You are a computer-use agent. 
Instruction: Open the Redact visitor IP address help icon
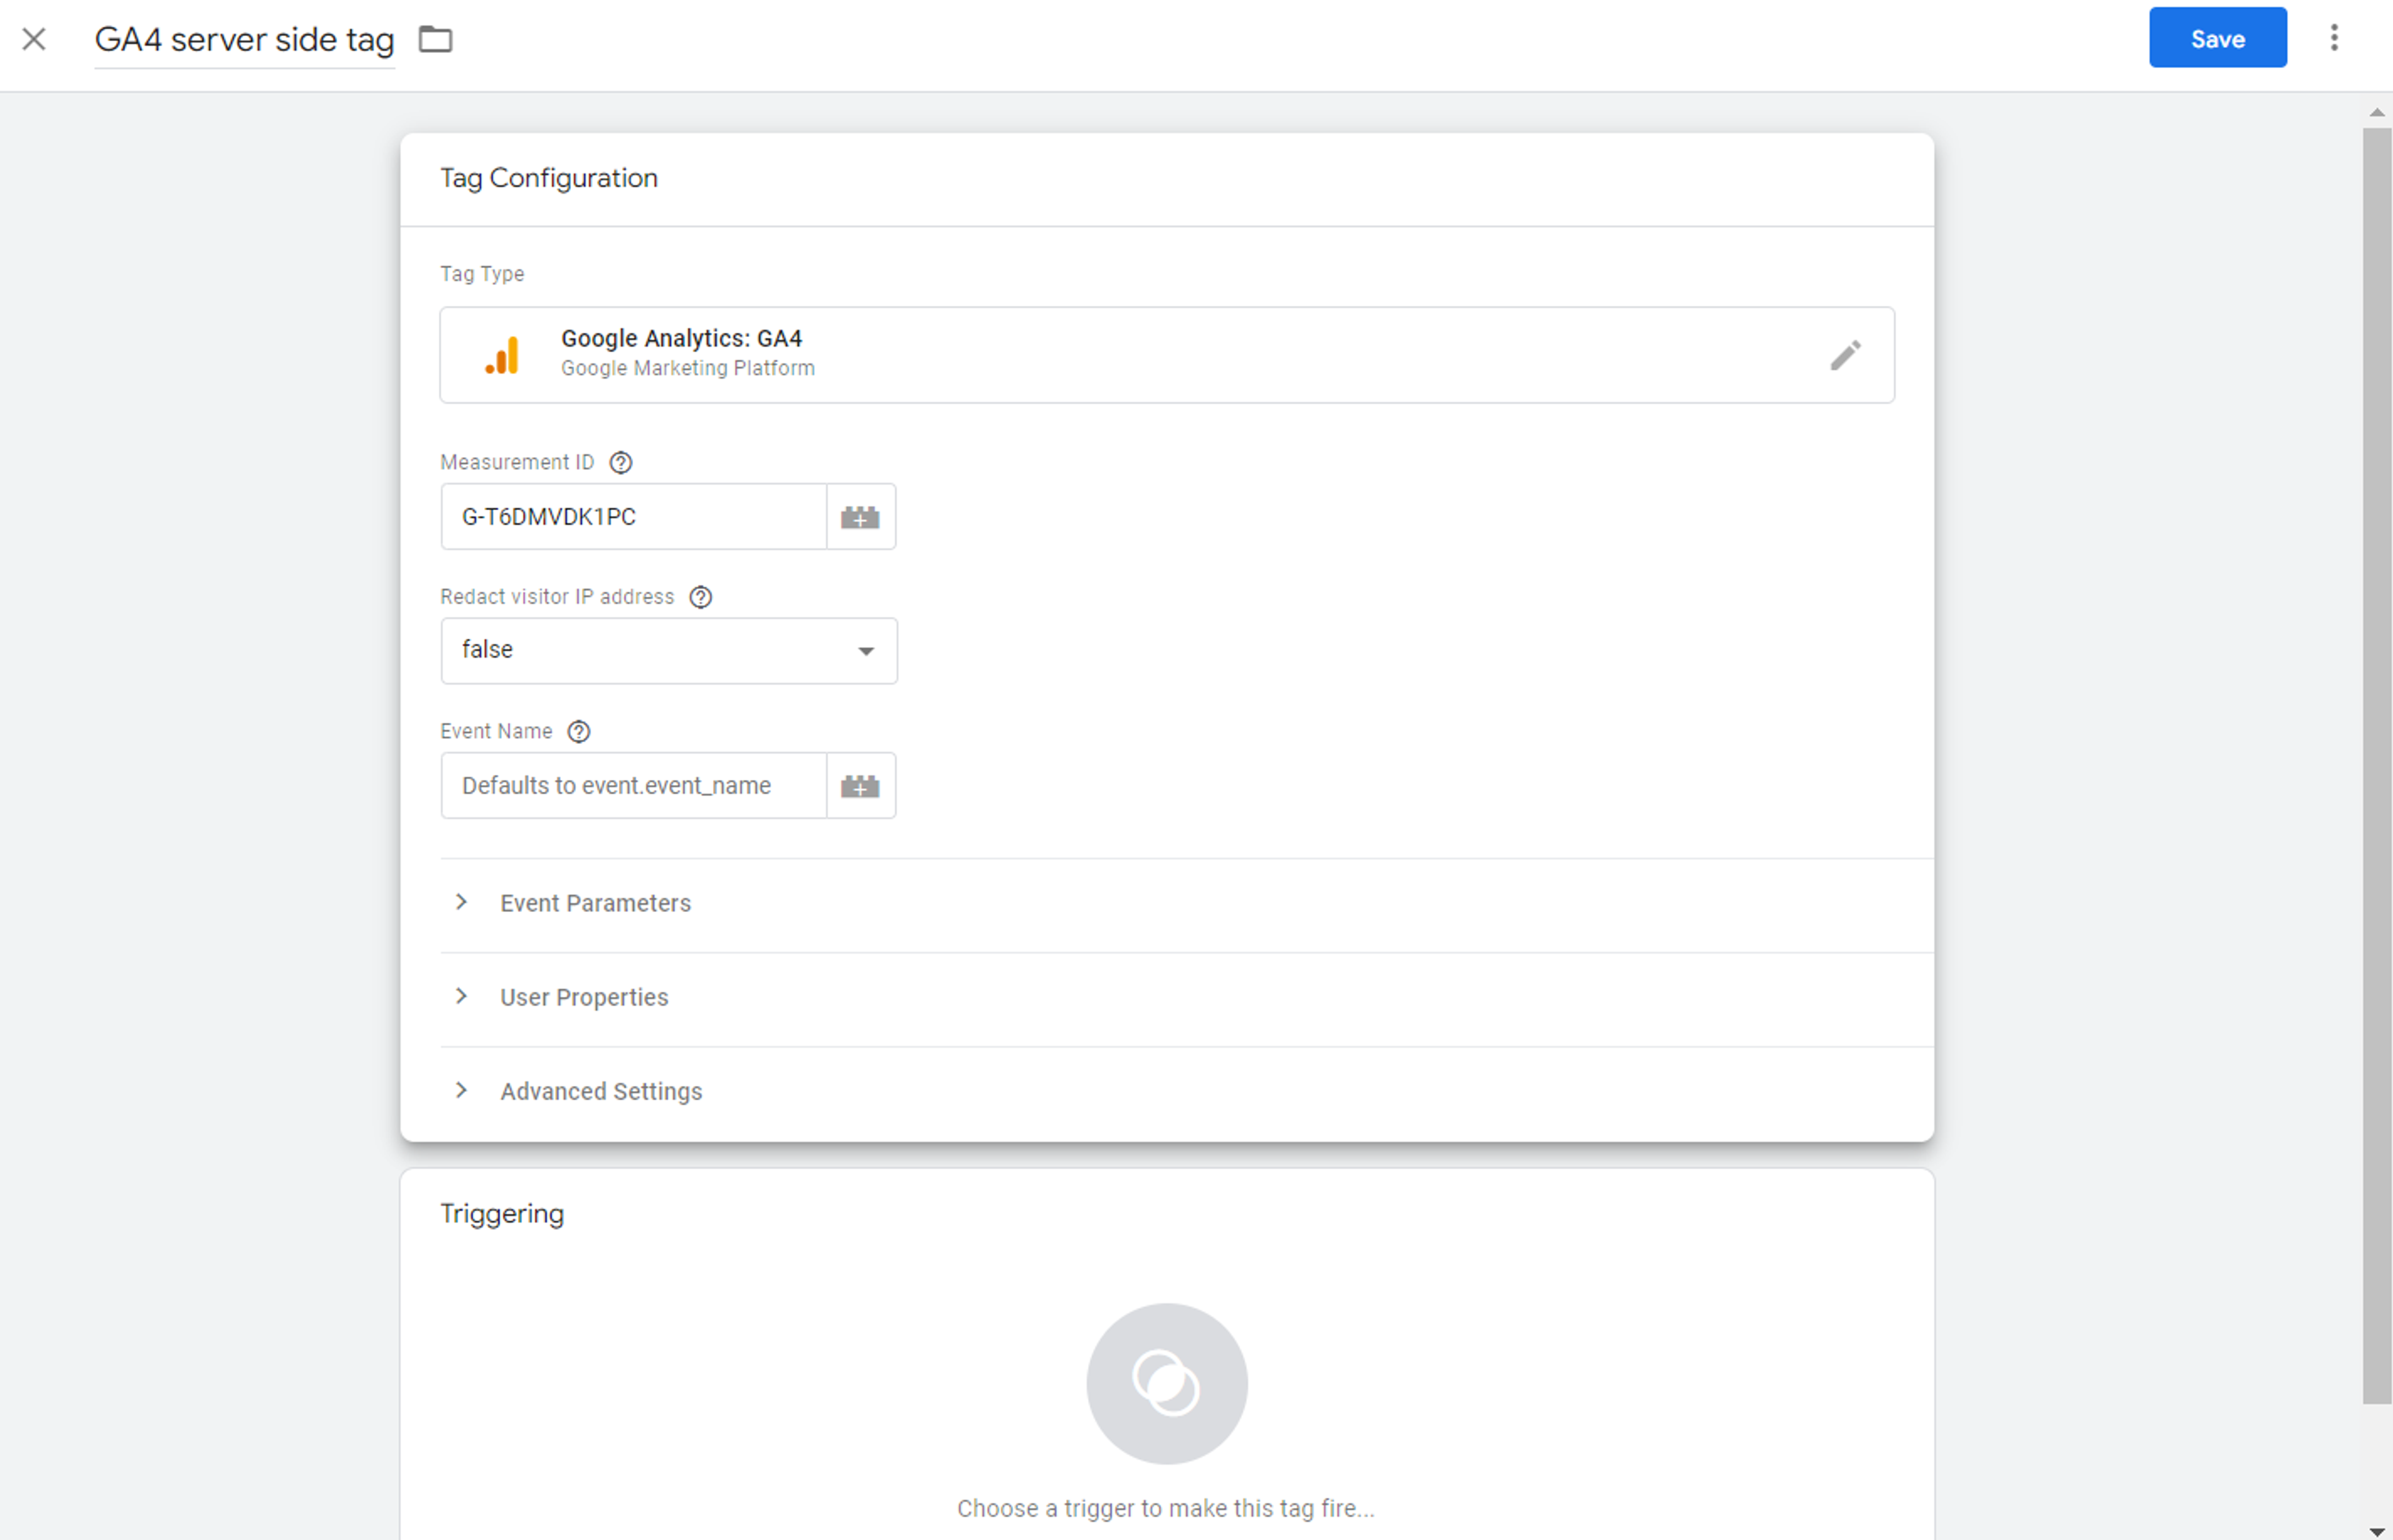point(701,597)
